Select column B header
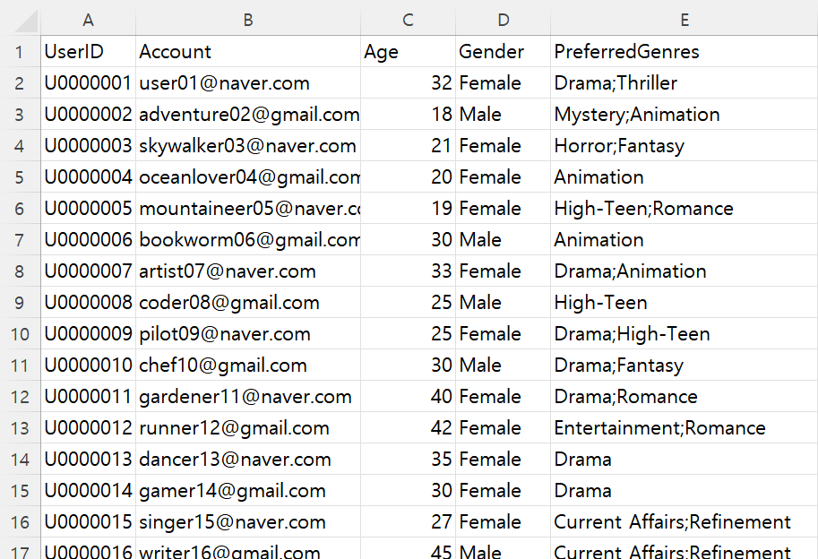 tap(248, 20)
